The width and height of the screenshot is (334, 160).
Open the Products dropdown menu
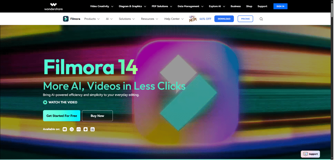(92, 19)
